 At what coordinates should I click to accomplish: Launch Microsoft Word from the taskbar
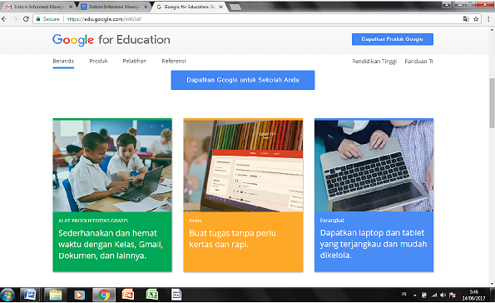[30, 296]
